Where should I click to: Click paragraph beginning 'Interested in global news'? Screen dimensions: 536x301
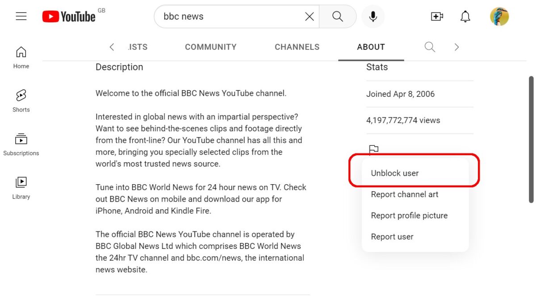[x=199, y=140]
